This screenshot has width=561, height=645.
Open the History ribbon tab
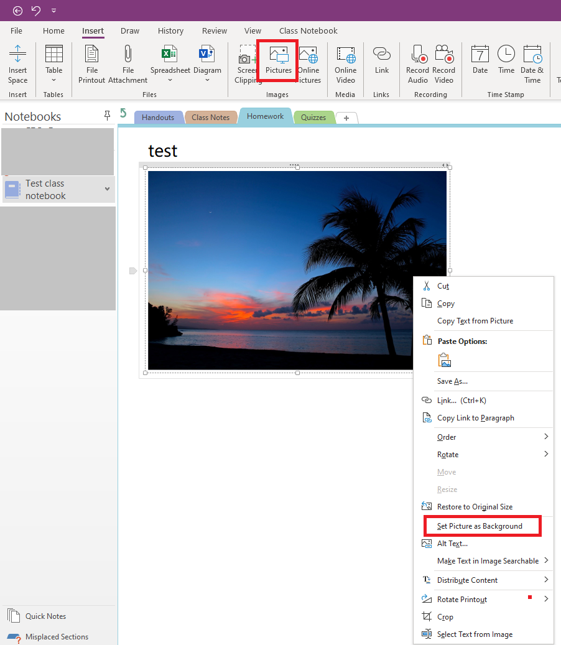tap(170, 31)
